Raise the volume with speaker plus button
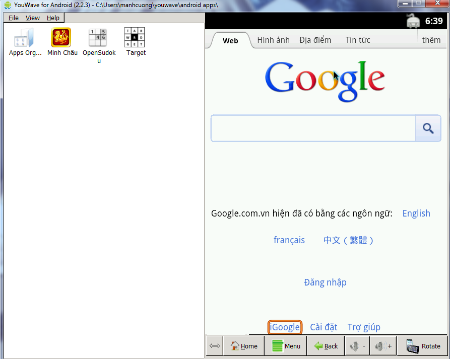Image resolution: width=450 pixels, height=359 pixels. point(383,346)
